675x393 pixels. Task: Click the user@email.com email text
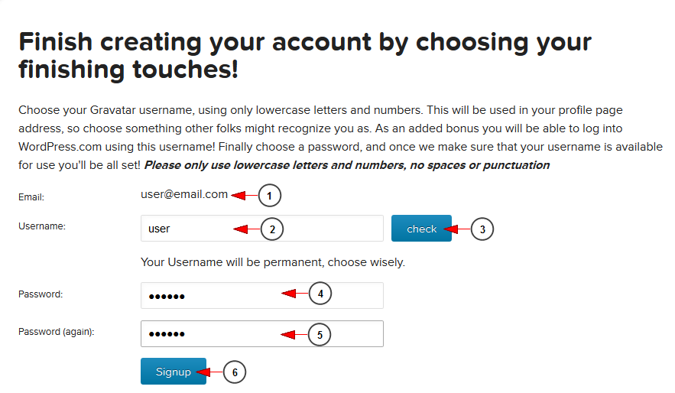point(183,194)
